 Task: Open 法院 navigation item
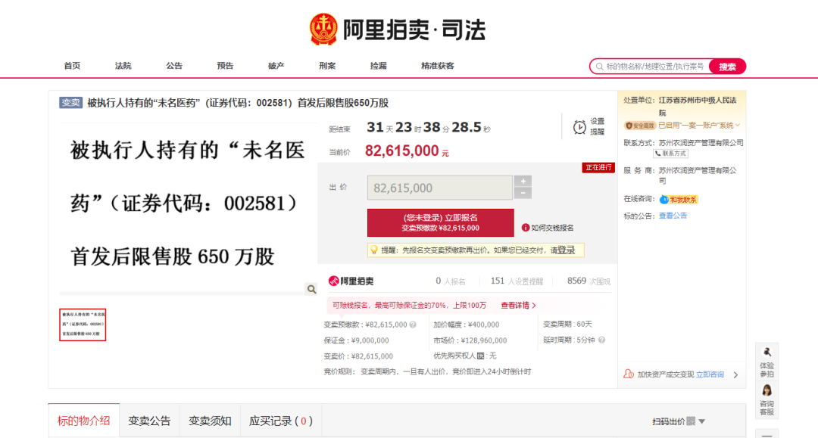pyautogui.click(x=123, y=66)
